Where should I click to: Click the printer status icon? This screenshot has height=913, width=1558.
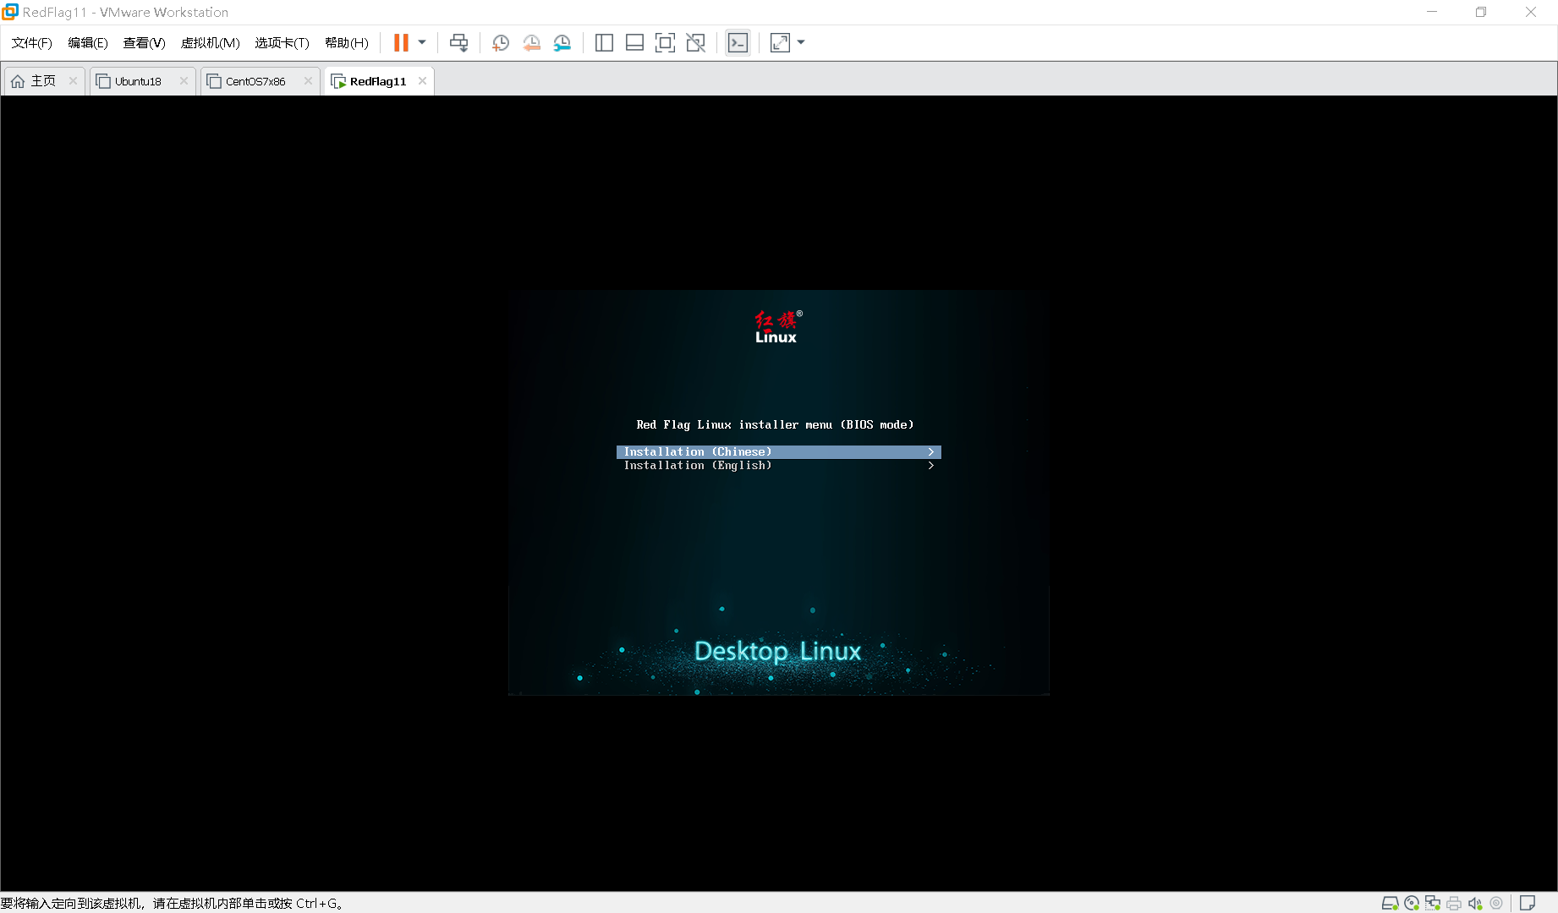pyautogui.click(x=1454, y=903)
